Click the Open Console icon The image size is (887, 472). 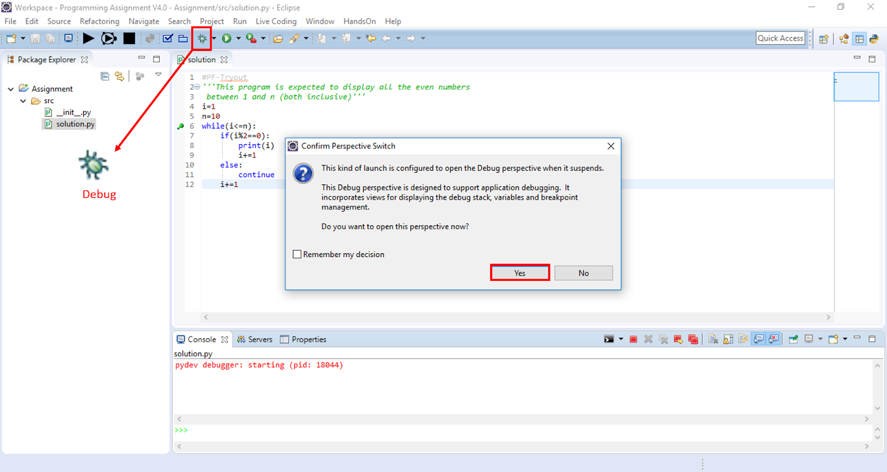(x=833, y=339)
